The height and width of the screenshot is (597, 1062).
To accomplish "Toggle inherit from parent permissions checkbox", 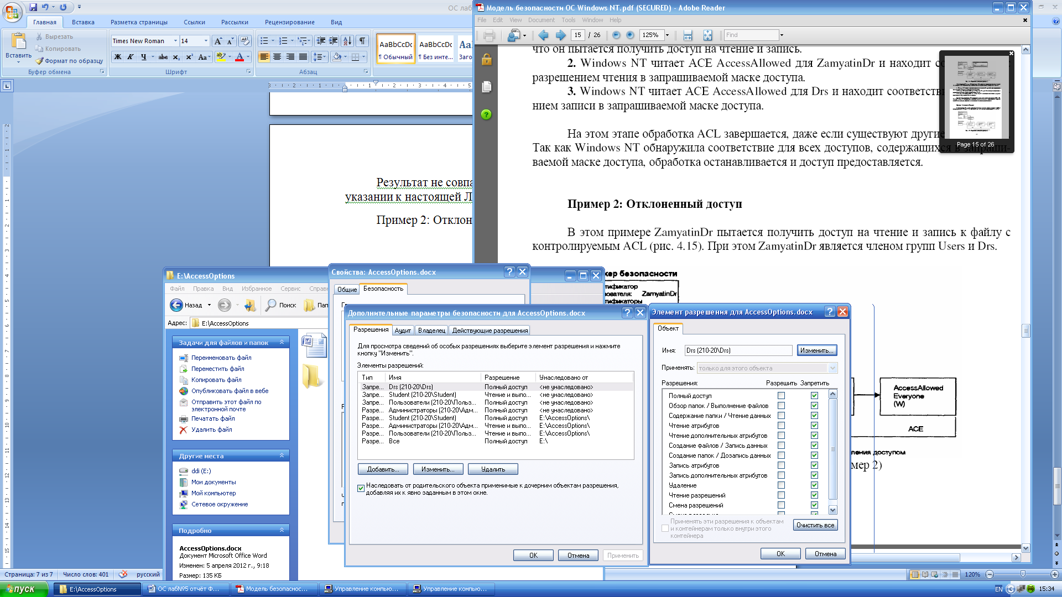I will [361, 489].
